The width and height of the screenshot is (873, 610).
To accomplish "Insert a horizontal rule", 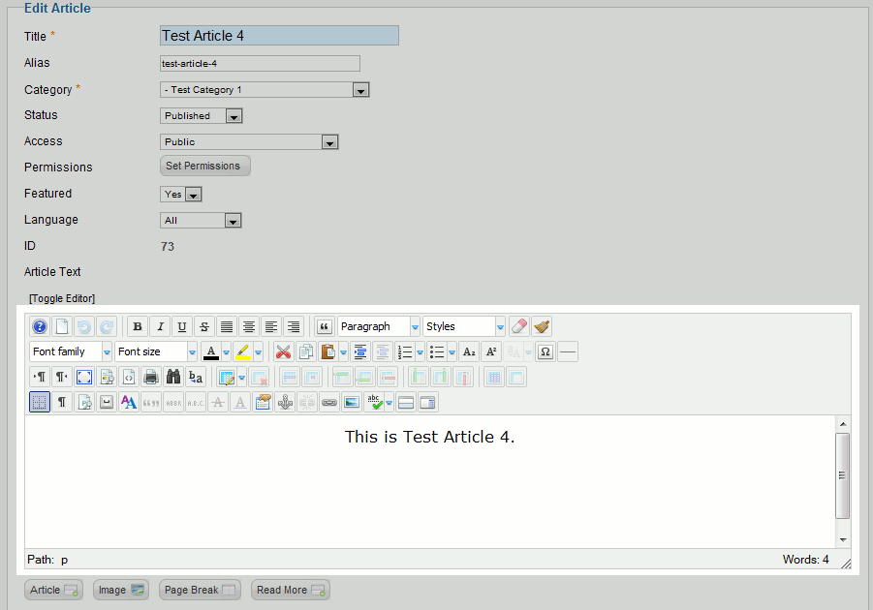I will point(568,351).
